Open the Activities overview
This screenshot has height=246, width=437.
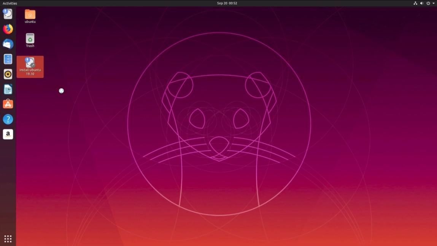tap(10, 3)
